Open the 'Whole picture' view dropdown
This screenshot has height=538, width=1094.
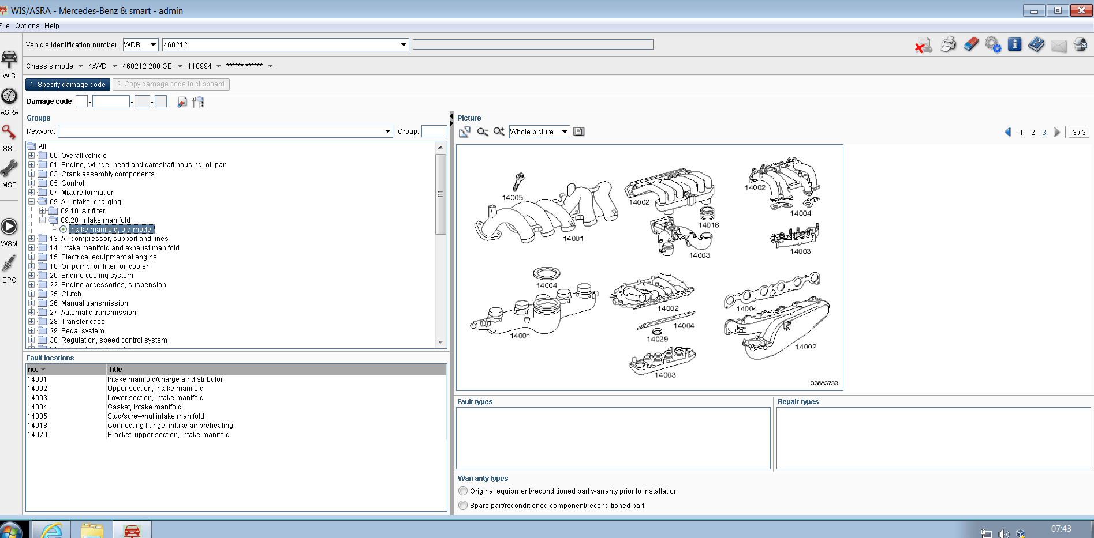(538, 131)
